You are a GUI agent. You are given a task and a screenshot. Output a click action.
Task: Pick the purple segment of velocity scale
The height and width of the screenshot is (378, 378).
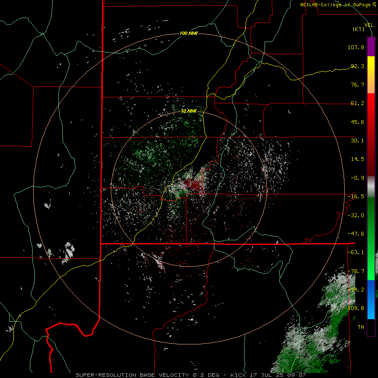point(371,47)
